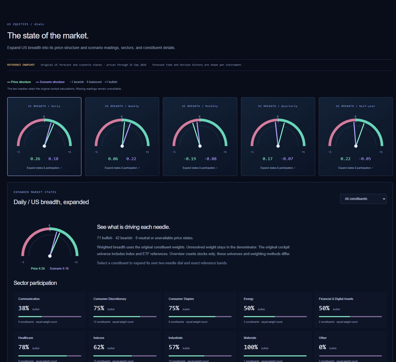Select the Materials sector card

point(275,347)
